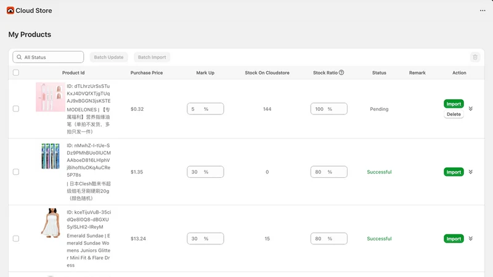Click the ID dTLhrzUrSsSTu product ID text
The image size is (493, 277).
88,94
